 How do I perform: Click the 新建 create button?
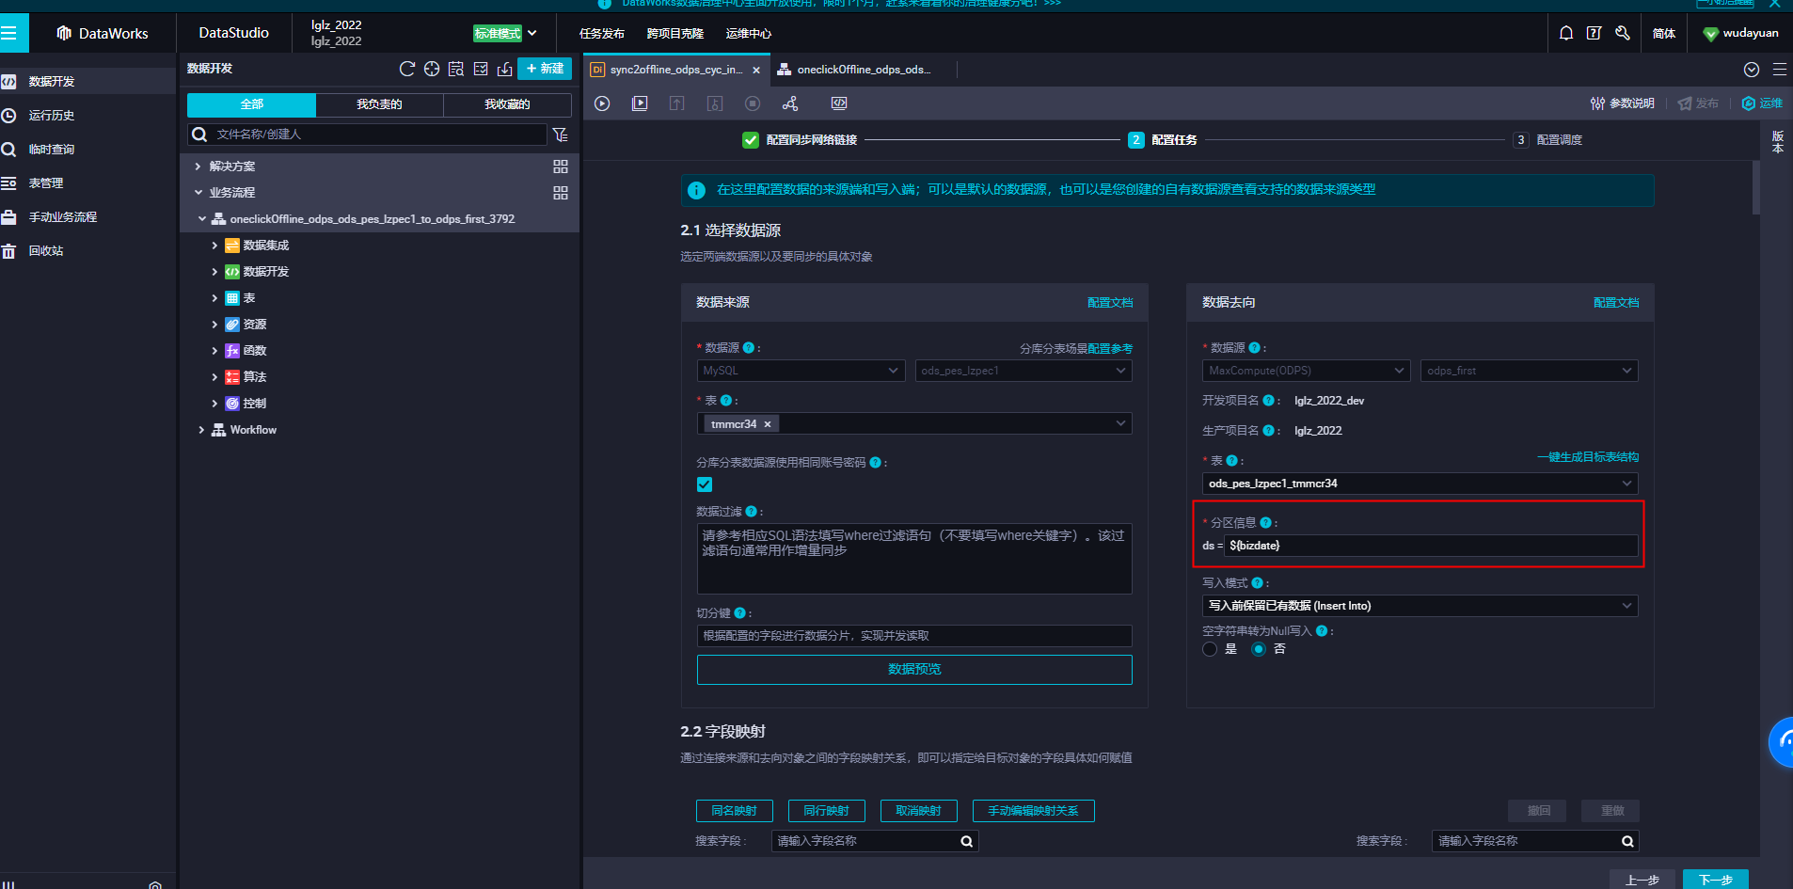(545, 69)
